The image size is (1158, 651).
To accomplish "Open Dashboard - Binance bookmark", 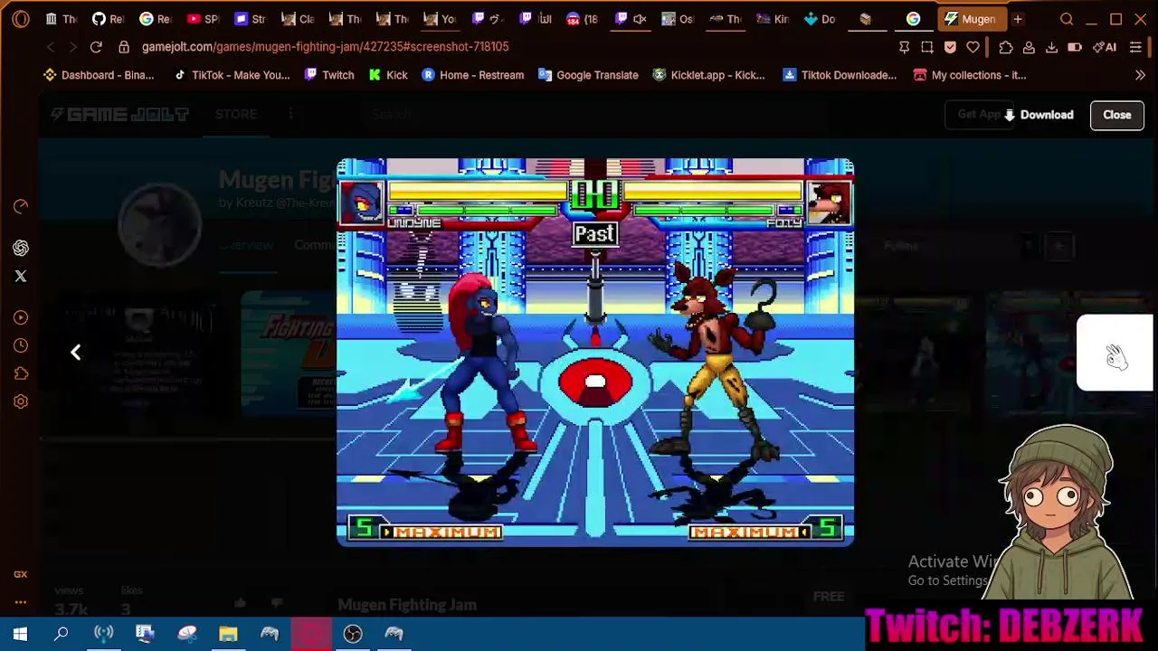I will point(99,75).
